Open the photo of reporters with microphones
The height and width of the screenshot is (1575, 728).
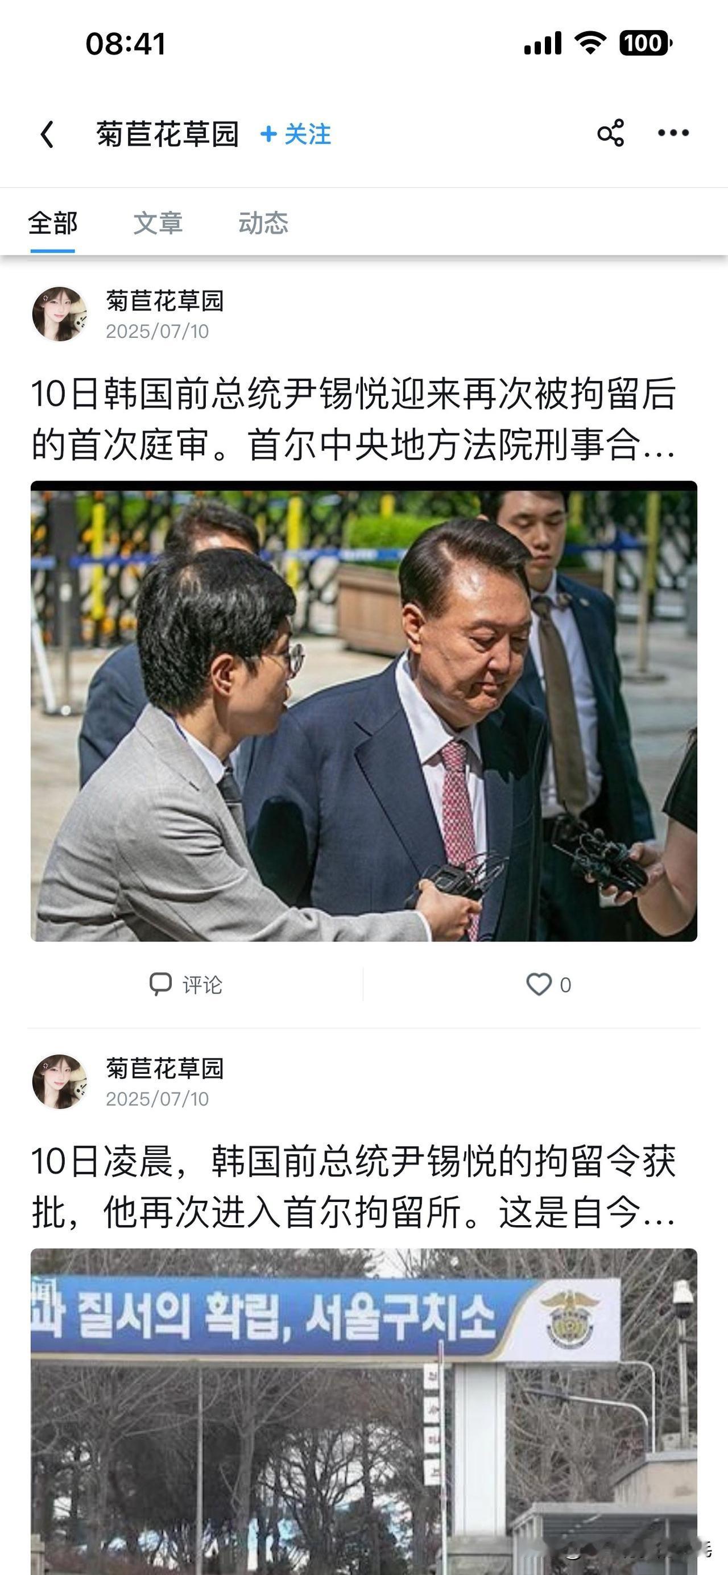(x=363, y=711)
